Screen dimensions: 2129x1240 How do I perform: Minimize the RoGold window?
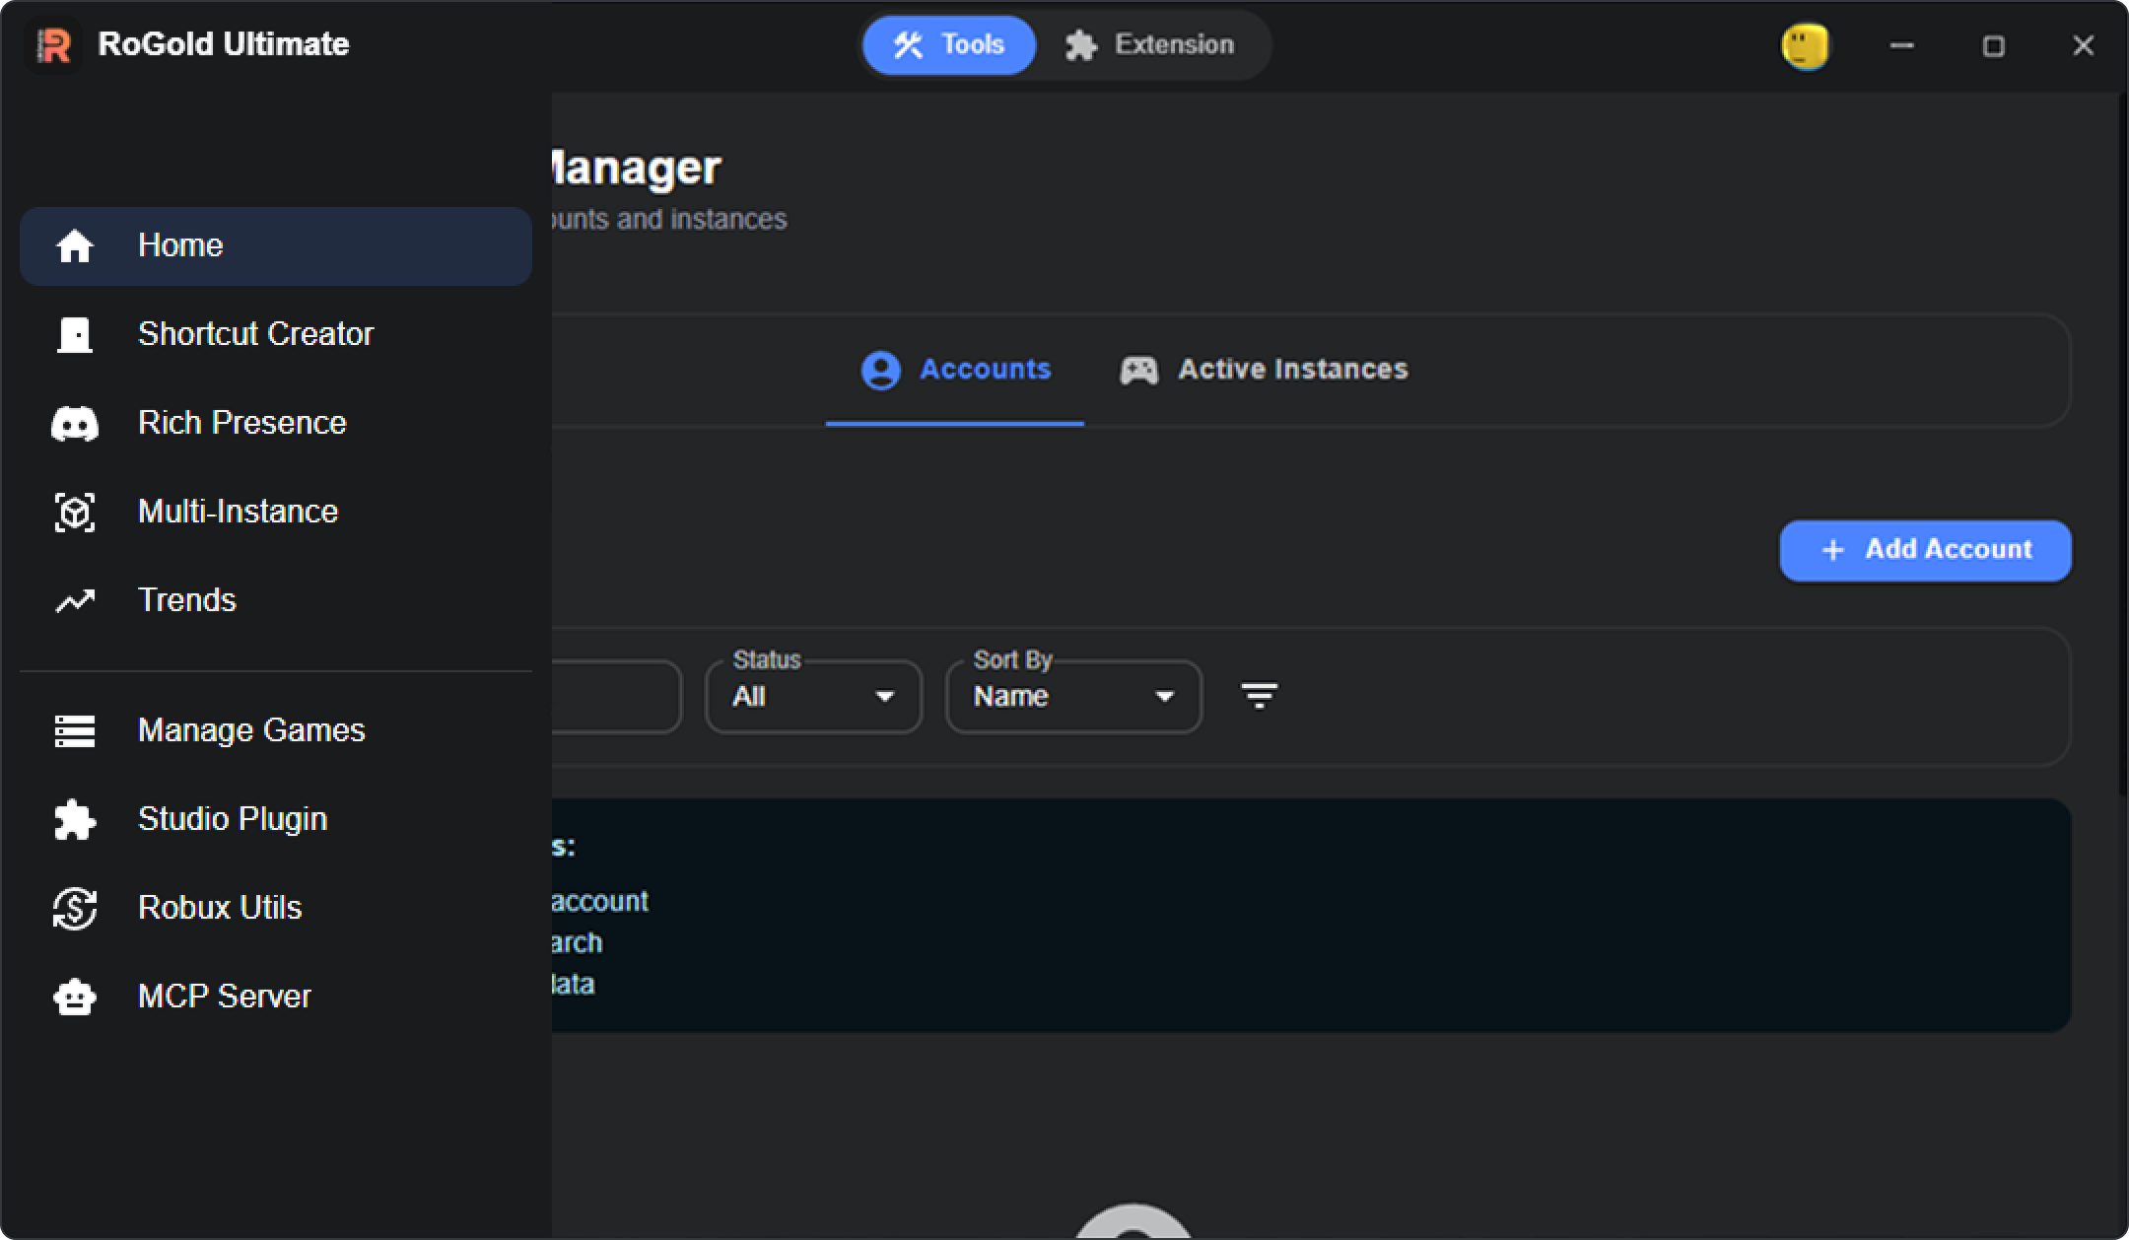tap(1902, 45)
